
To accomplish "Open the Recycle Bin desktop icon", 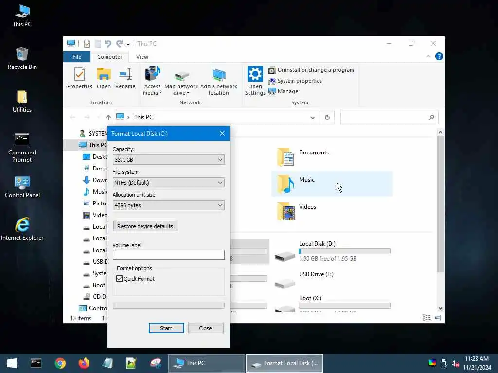I will (22, 59).
